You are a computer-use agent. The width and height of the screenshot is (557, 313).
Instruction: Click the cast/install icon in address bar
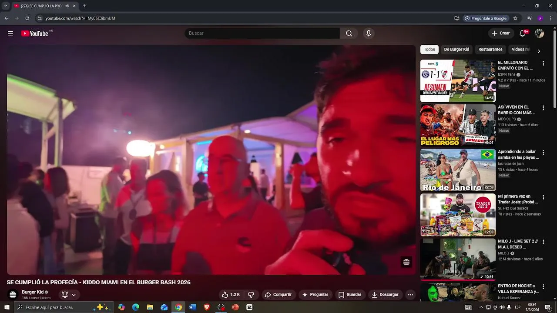pos(456,18)
